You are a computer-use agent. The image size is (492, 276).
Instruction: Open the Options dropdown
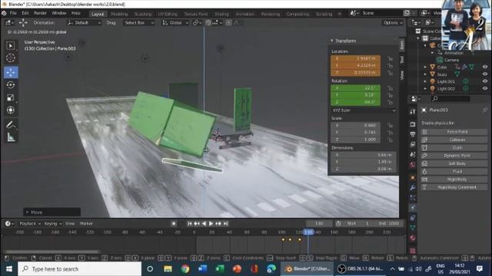pos(393,23)
